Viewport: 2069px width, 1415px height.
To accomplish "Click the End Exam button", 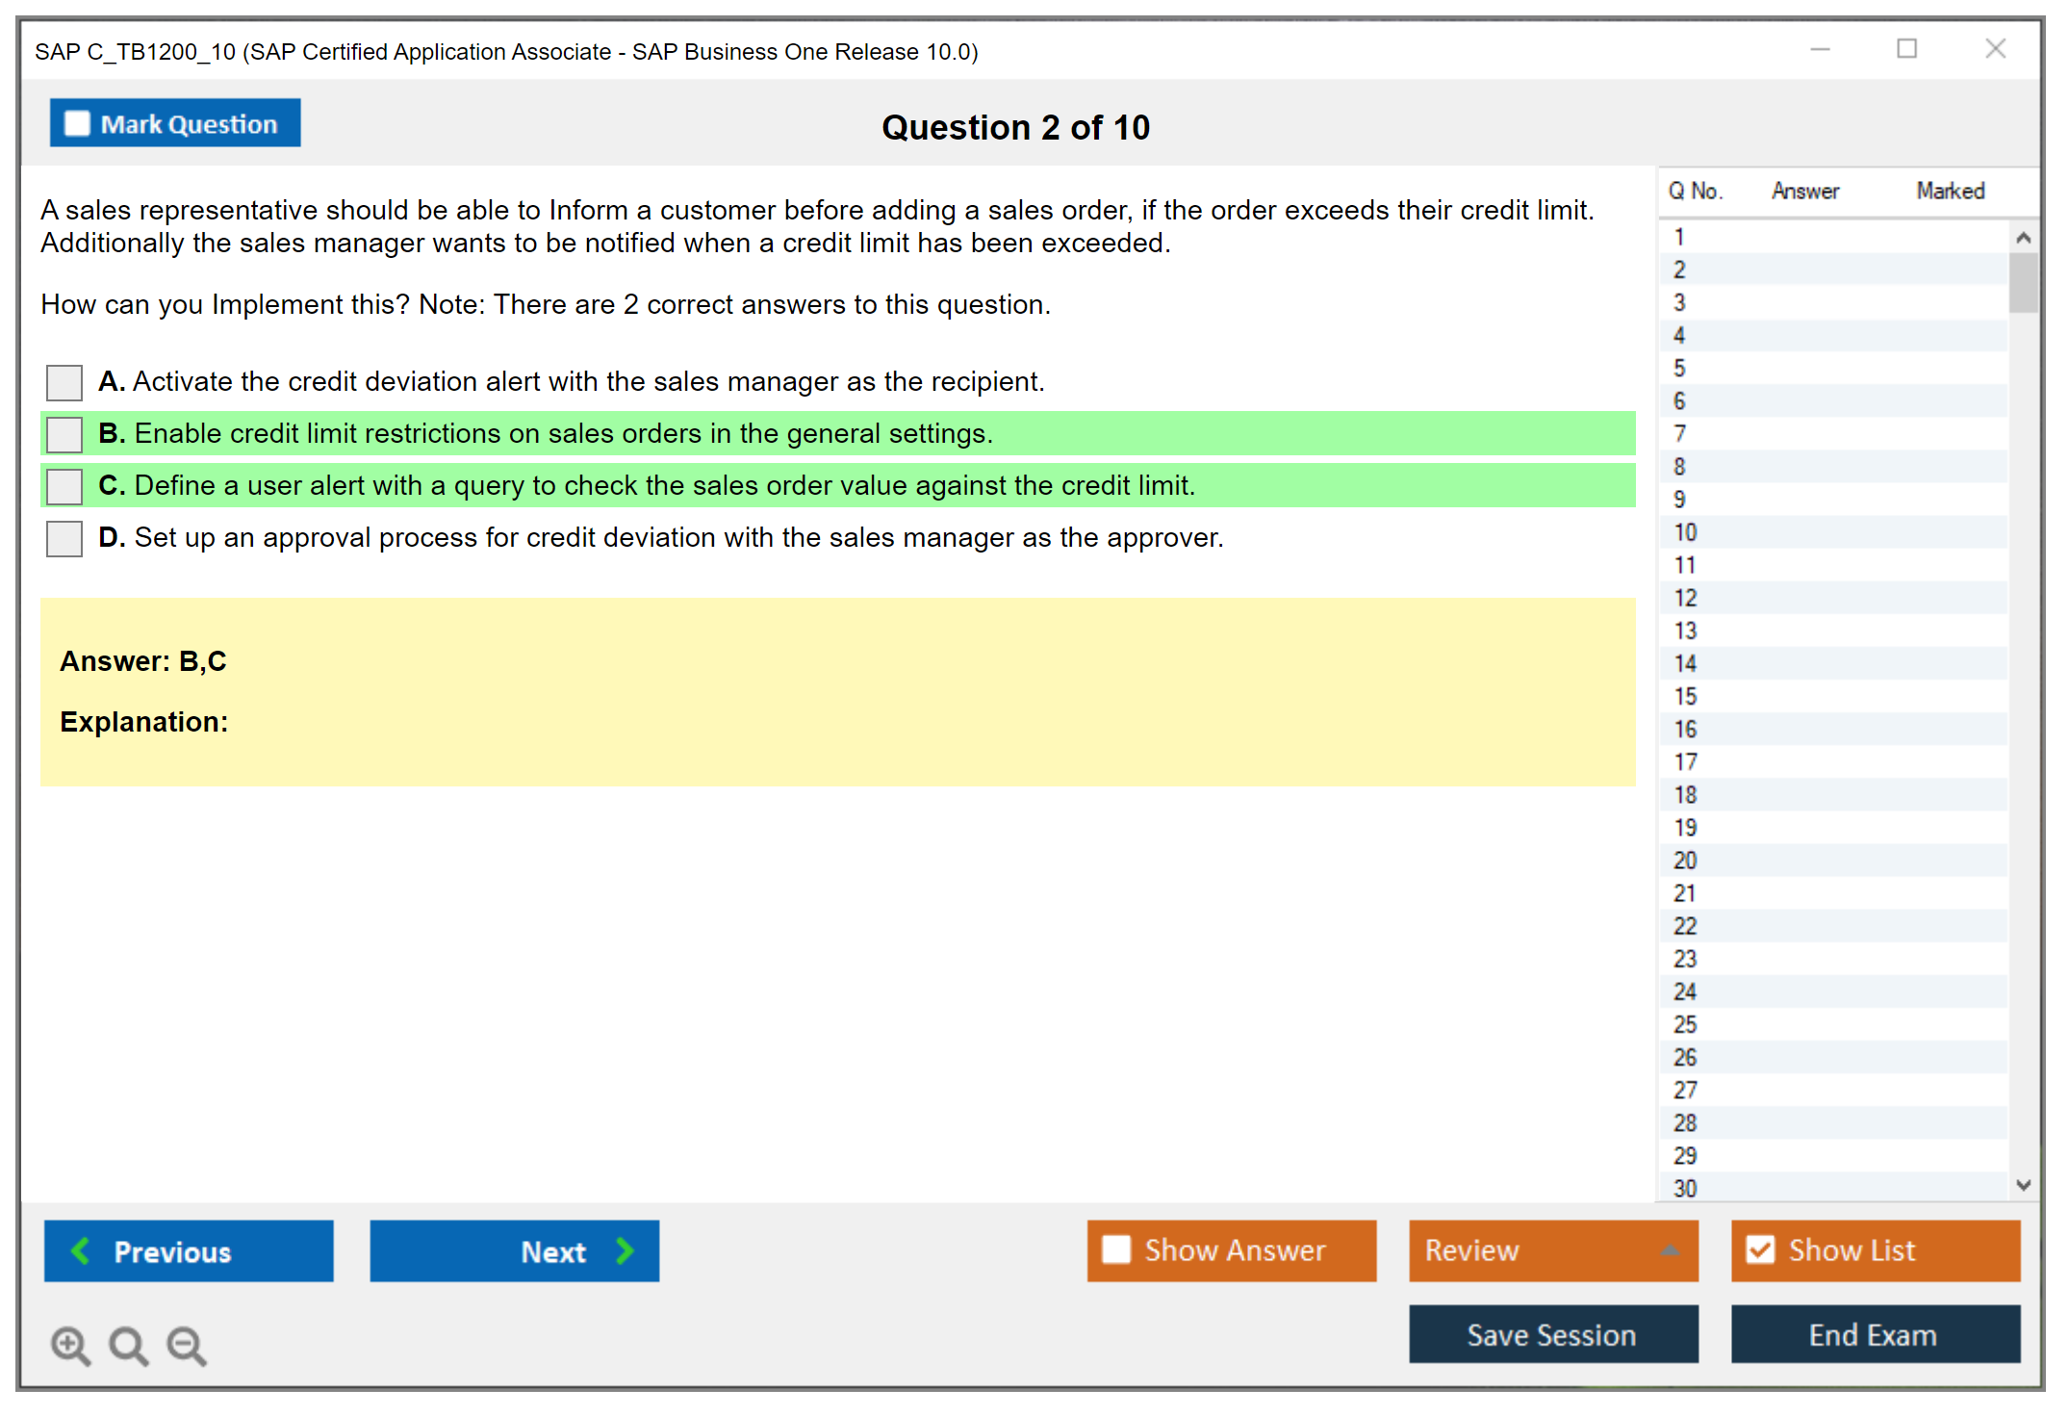I will [x=1875, y=1334].
